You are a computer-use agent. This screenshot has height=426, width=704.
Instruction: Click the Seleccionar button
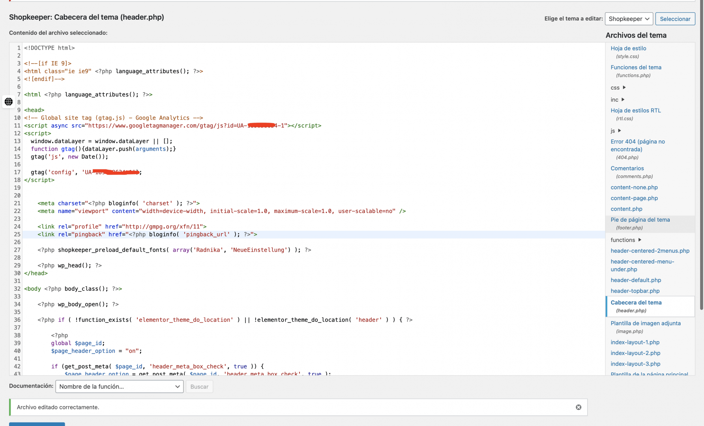(x=675, y=19)
